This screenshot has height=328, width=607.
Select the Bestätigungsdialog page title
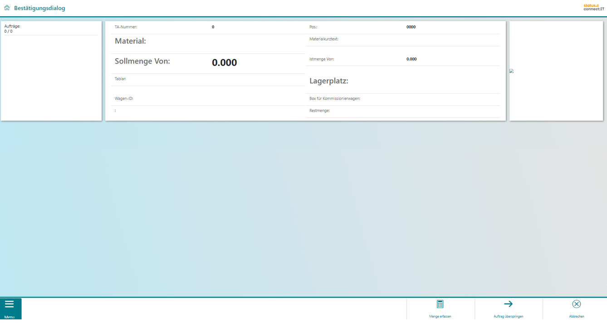tap(39, 8)
